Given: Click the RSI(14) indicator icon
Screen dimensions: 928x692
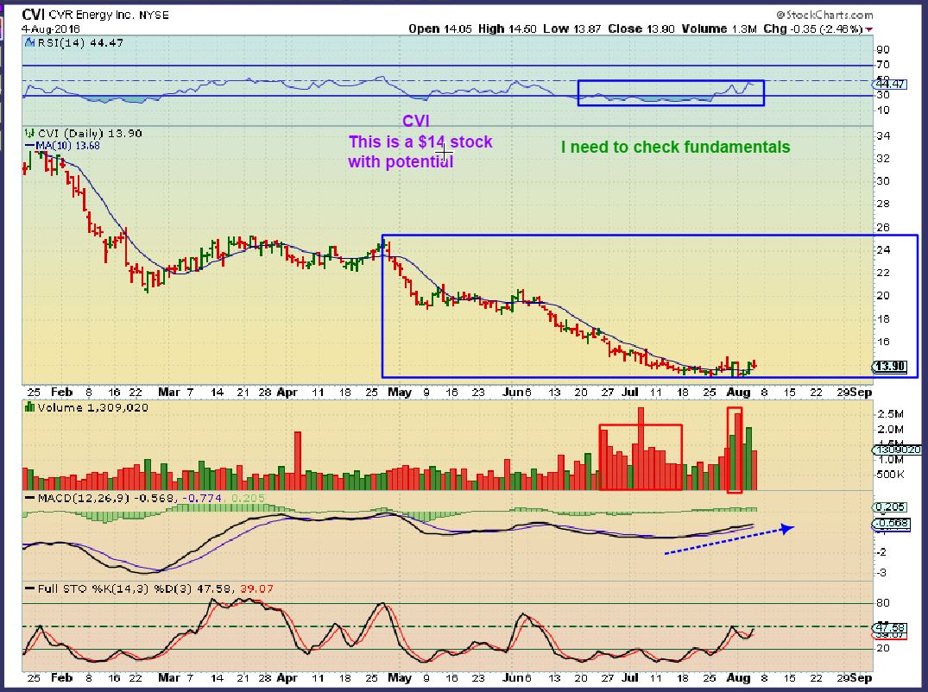Looking at the screenshot, I should point(28,42).
